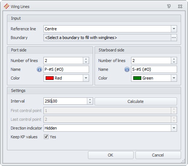Select the Red color swatch
The width and height of the screenshot is (188, 166).
click(x=50, y=78)
